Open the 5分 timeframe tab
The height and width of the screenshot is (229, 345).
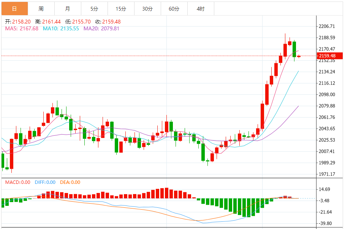pyautogui.click(x=94, y=9)
